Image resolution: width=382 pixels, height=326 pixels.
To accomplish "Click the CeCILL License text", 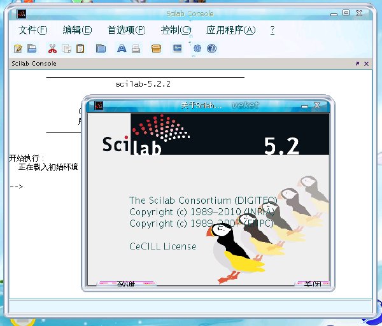I will (162, 246).
